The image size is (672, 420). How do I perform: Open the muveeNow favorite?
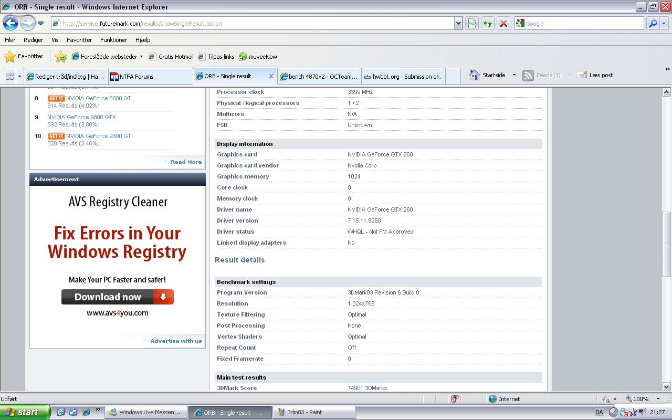coord(258,57)
